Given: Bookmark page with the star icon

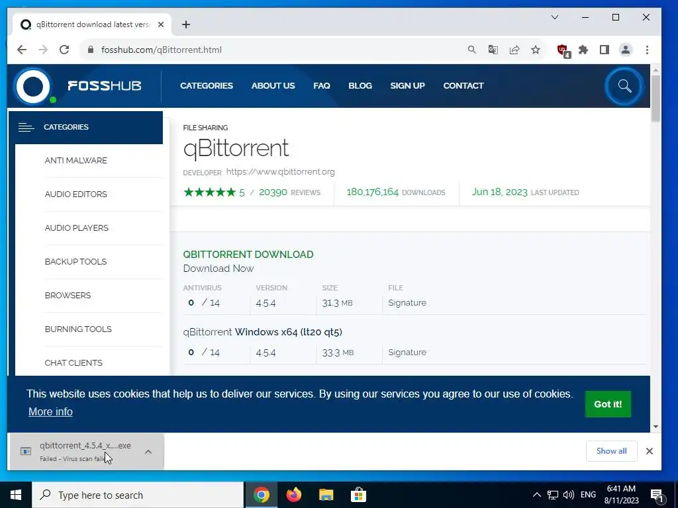Looking at the screenshot, I should point(535,50).
